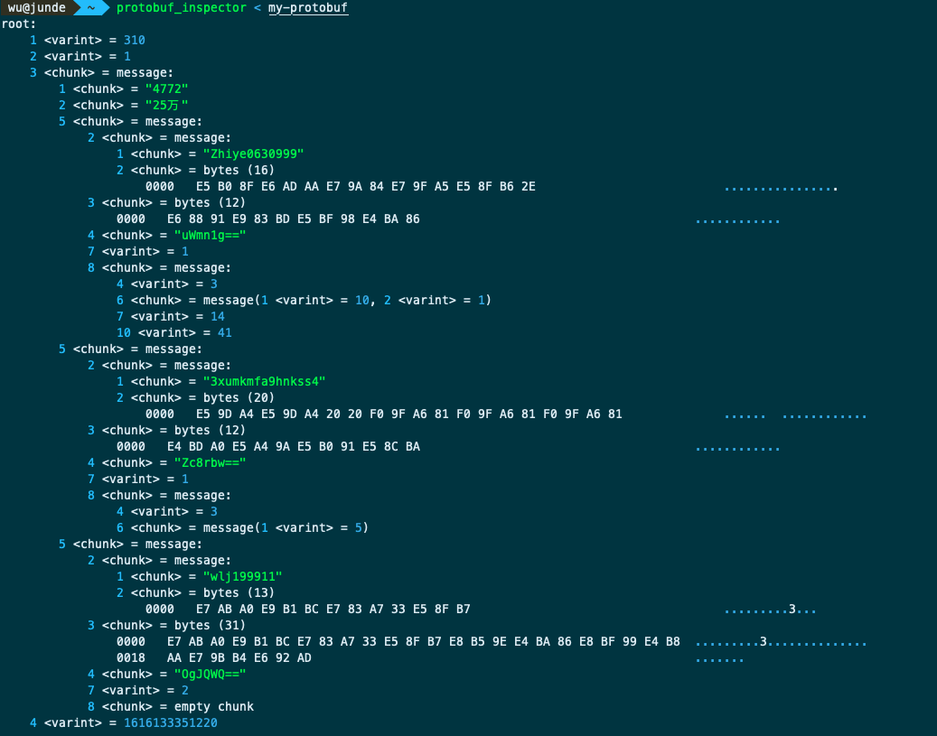This screenshot has height=736, width=937.
Task: Select the varint value 14
Action: pos(218,317)
